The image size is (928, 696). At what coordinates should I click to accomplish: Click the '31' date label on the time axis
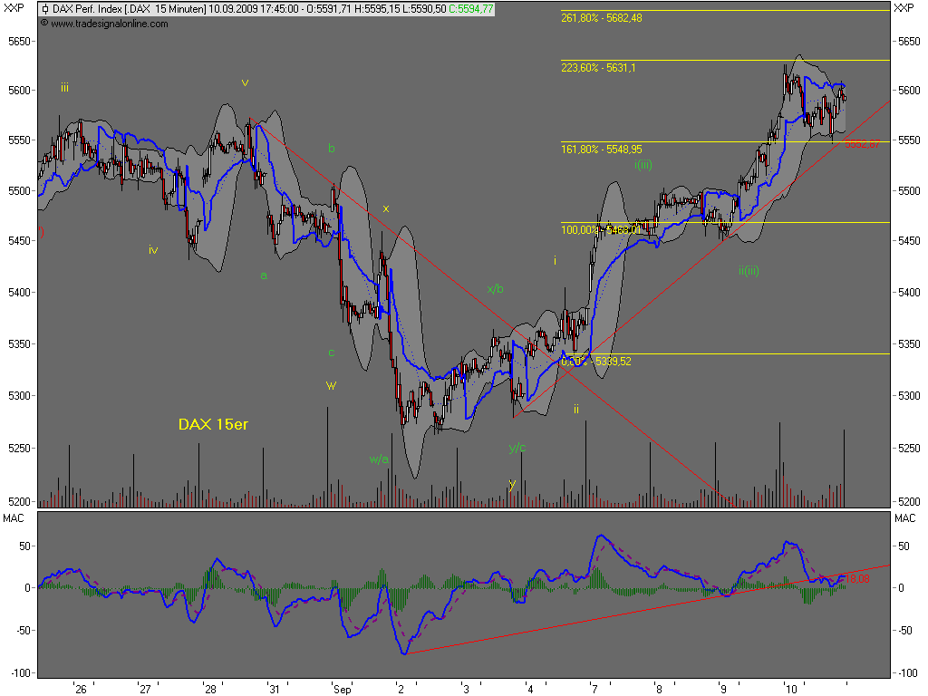click(274, 689)
